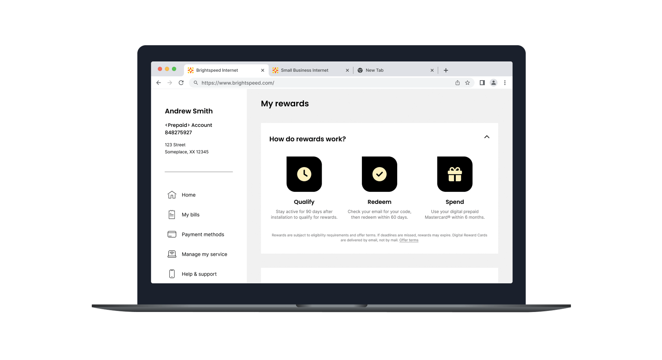Click the Someplace, XX 12345 address line
Image resolution: width=662 pixels, height=360 pixels.
187,152
